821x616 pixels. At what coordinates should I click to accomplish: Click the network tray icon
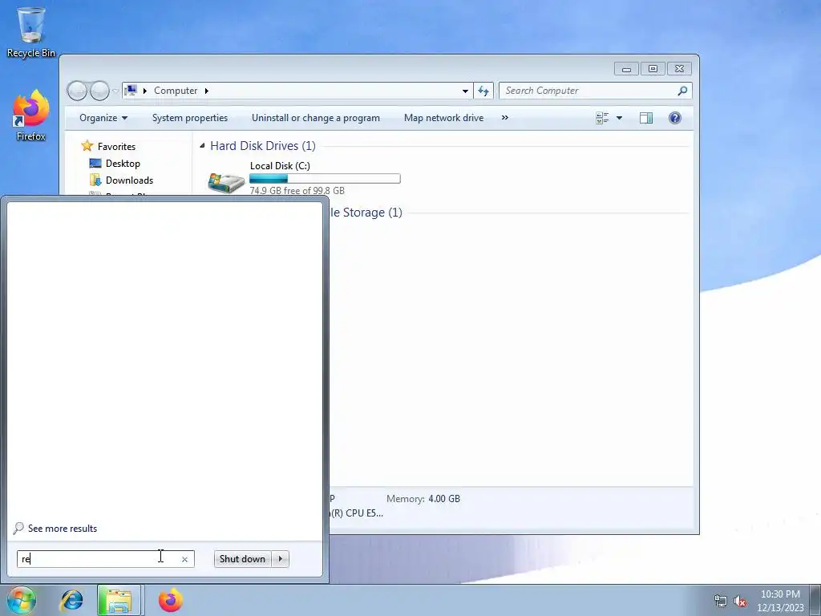(721, 601)
